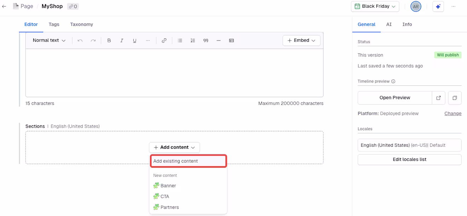Click the Black Friday calendar icon
This screenshot has height=216, width=467.
(357, 6)
